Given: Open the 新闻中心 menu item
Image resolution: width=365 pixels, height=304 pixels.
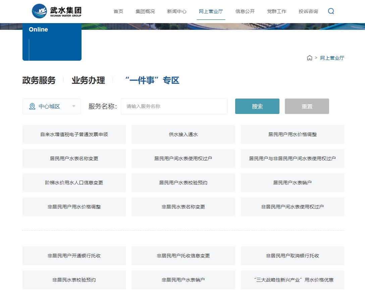Looking at the screenshot, I should 176,11.
